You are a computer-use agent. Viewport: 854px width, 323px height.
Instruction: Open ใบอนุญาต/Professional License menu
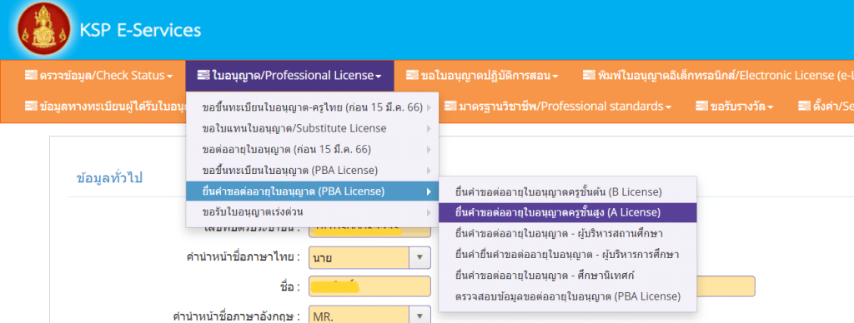tap(289, 75)
